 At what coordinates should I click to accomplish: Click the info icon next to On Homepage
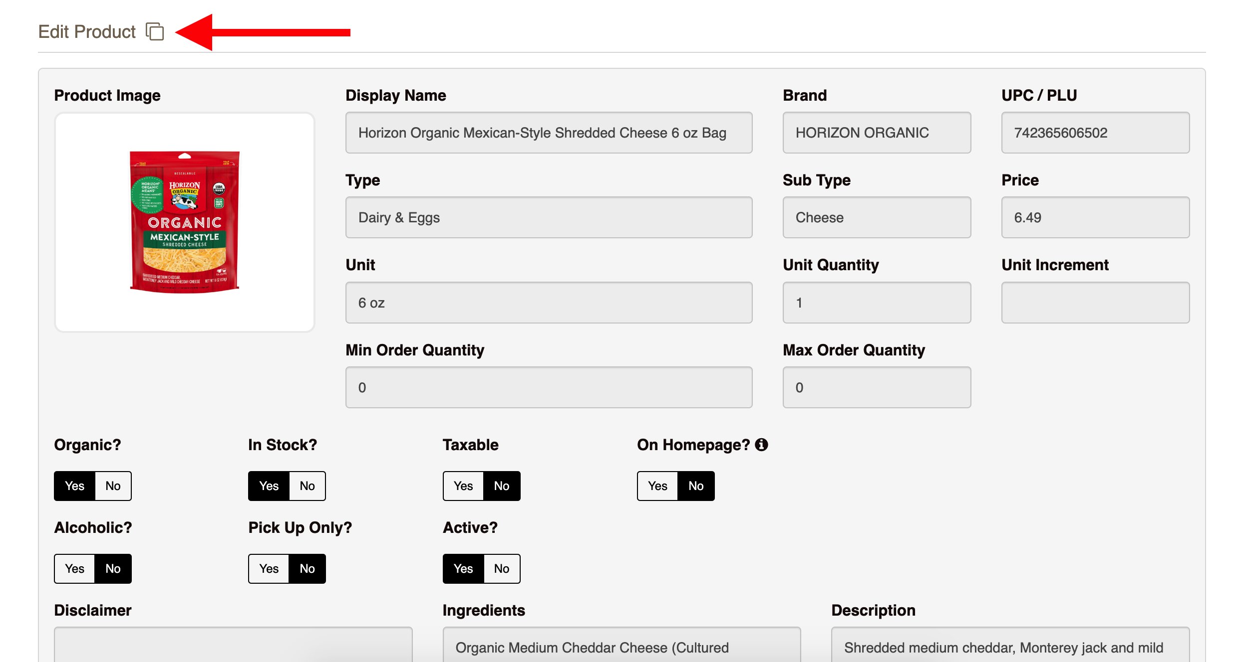pos(761,445)
